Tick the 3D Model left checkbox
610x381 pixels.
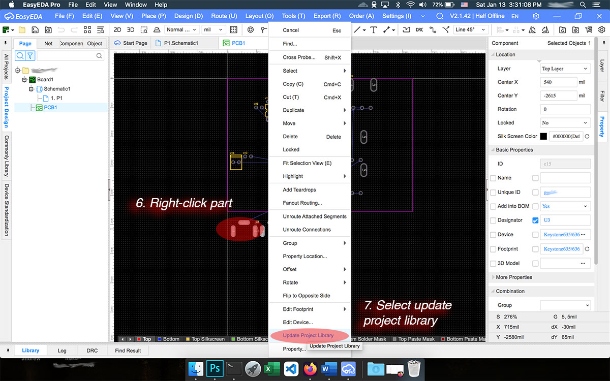[x=493, y=263]
